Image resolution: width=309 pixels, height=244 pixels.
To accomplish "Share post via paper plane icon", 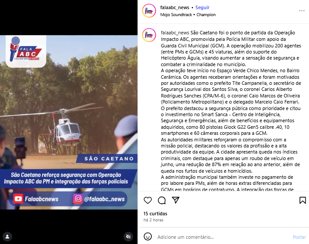I will (175, 200).
